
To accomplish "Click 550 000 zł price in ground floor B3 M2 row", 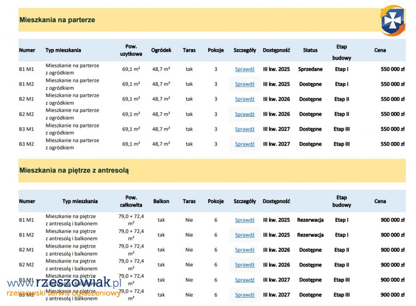I will pos(392,144).
